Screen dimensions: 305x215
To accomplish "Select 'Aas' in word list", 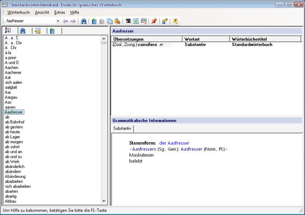I will (x=8, y=102).
